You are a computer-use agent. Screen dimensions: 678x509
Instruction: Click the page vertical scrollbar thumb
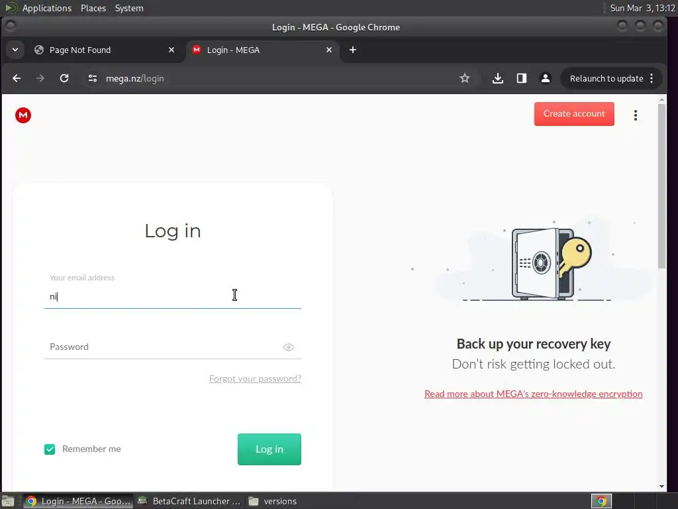pos(661,186)
